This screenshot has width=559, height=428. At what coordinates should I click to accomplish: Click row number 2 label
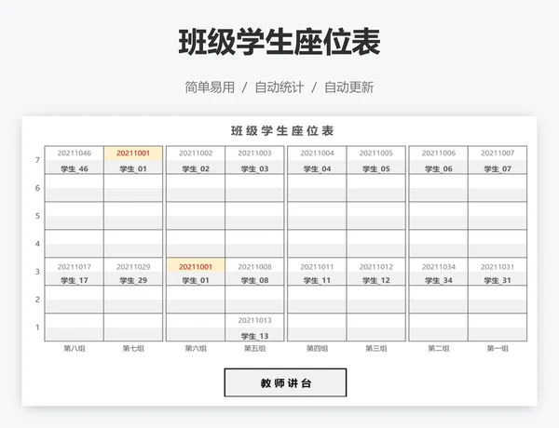(37, 300)
